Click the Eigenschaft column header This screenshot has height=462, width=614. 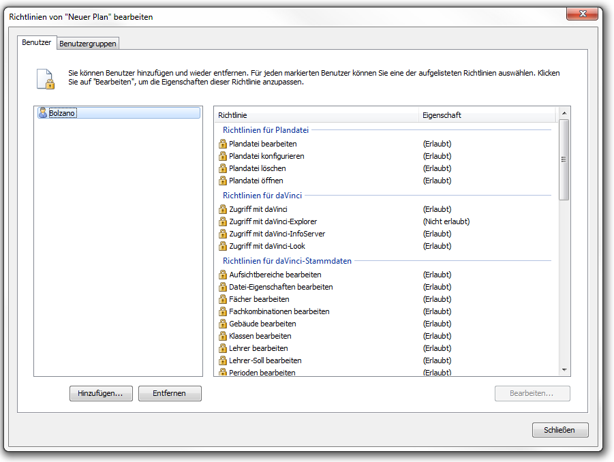coord(487,115)
